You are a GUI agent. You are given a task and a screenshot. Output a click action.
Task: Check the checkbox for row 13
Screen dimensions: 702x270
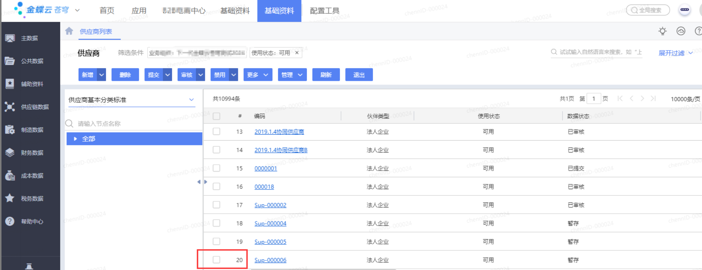pyautogui.click(x=217, y=132)
